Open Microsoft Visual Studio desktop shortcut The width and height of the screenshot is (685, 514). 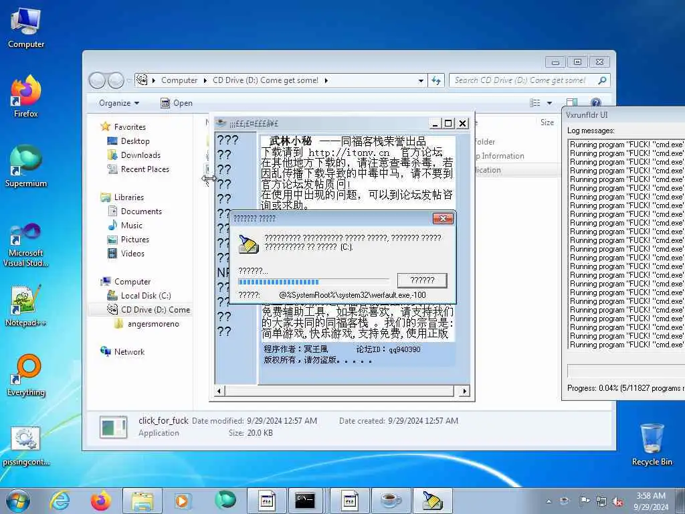coord(26,245)
